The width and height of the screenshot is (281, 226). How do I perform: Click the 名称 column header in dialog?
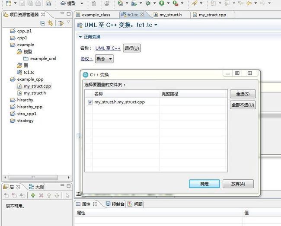pyautogui.click(x=126, y=94)
